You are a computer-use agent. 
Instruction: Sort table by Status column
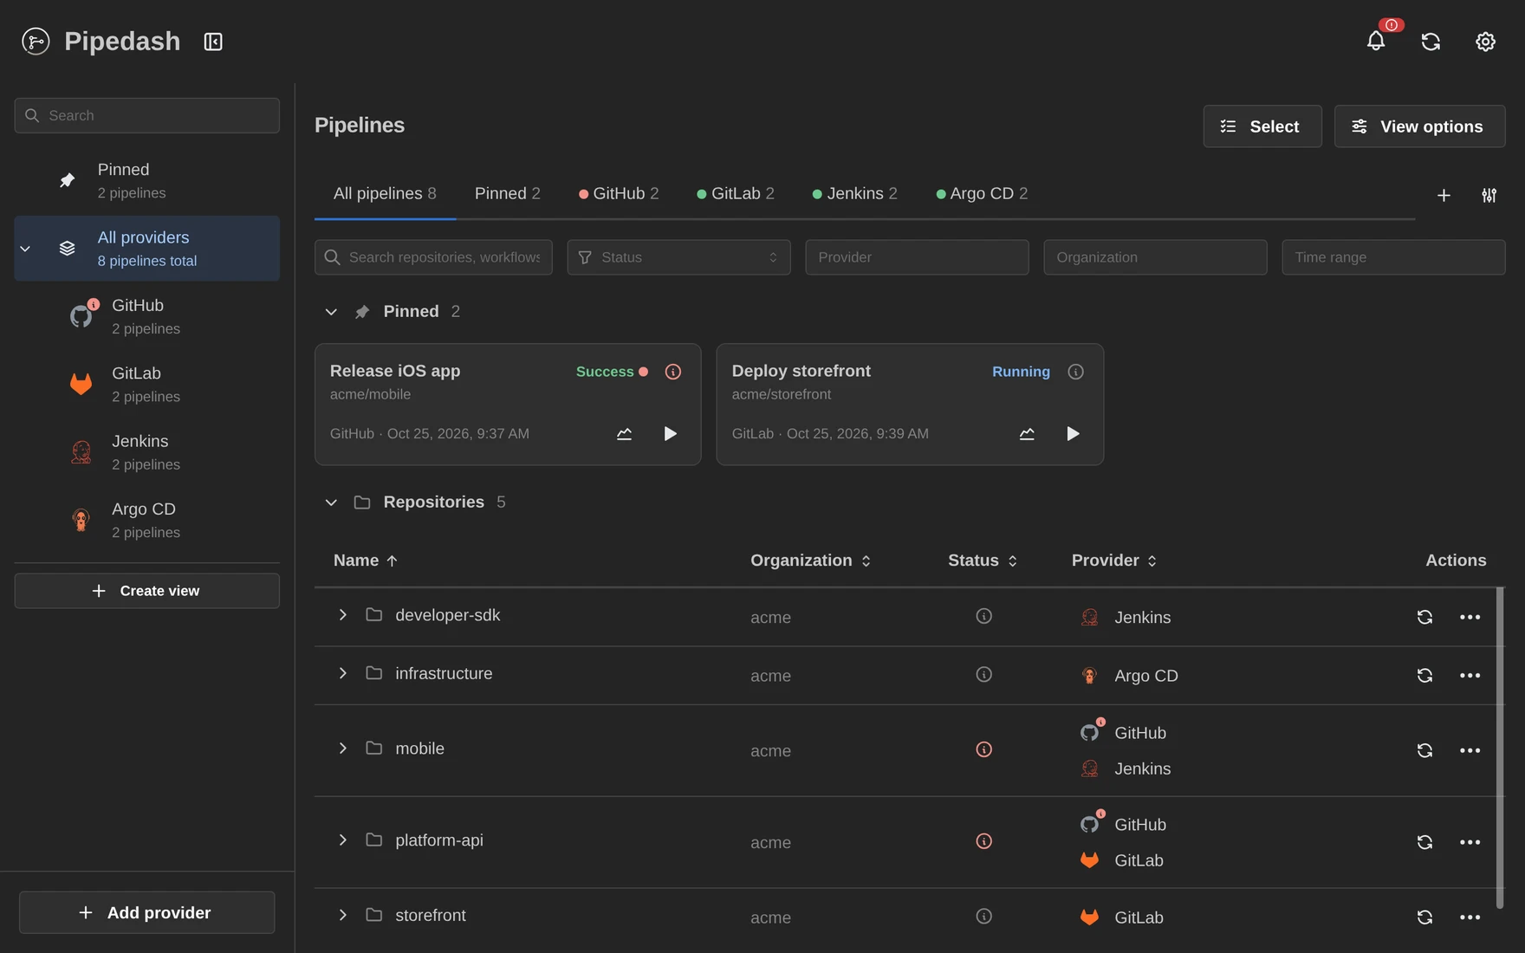click(x=983, y=561)
